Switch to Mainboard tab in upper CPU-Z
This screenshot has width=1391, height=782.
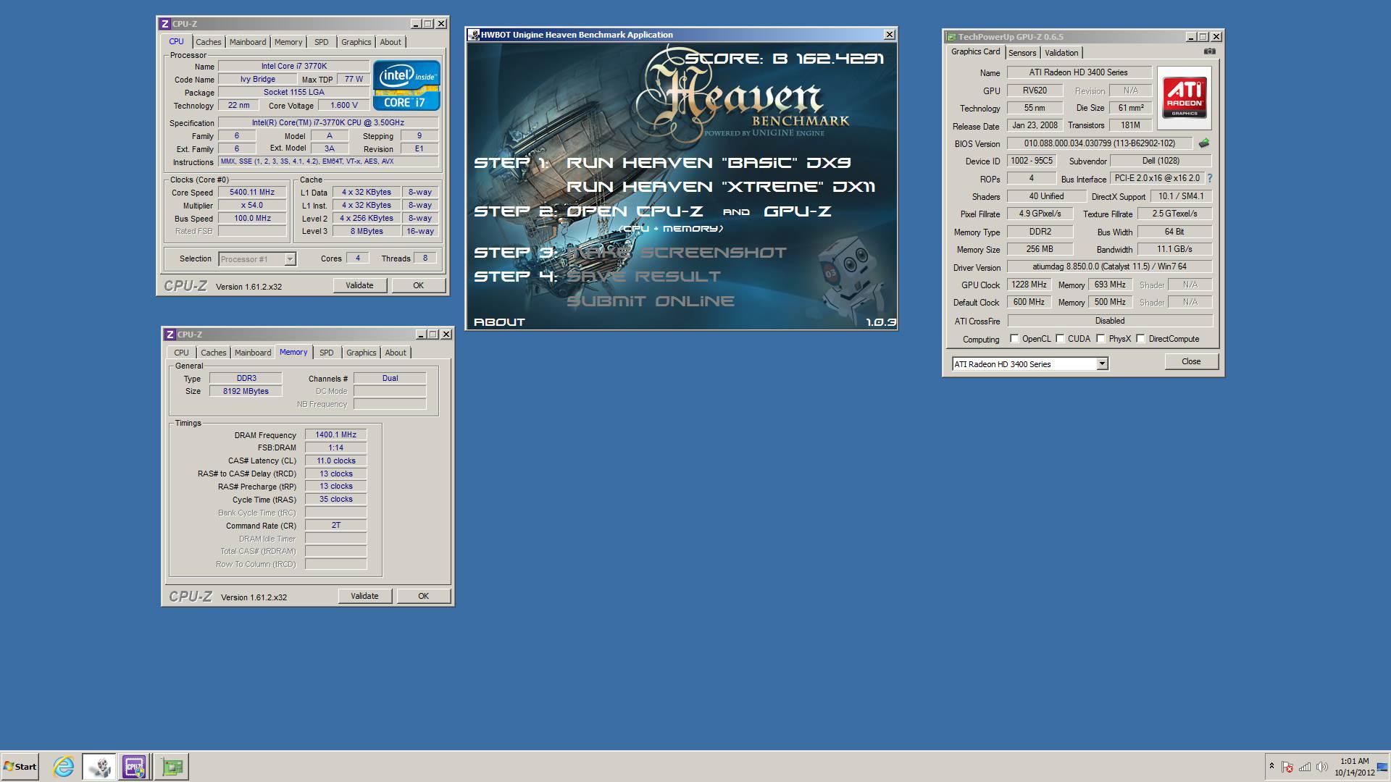tap(248, 42)
